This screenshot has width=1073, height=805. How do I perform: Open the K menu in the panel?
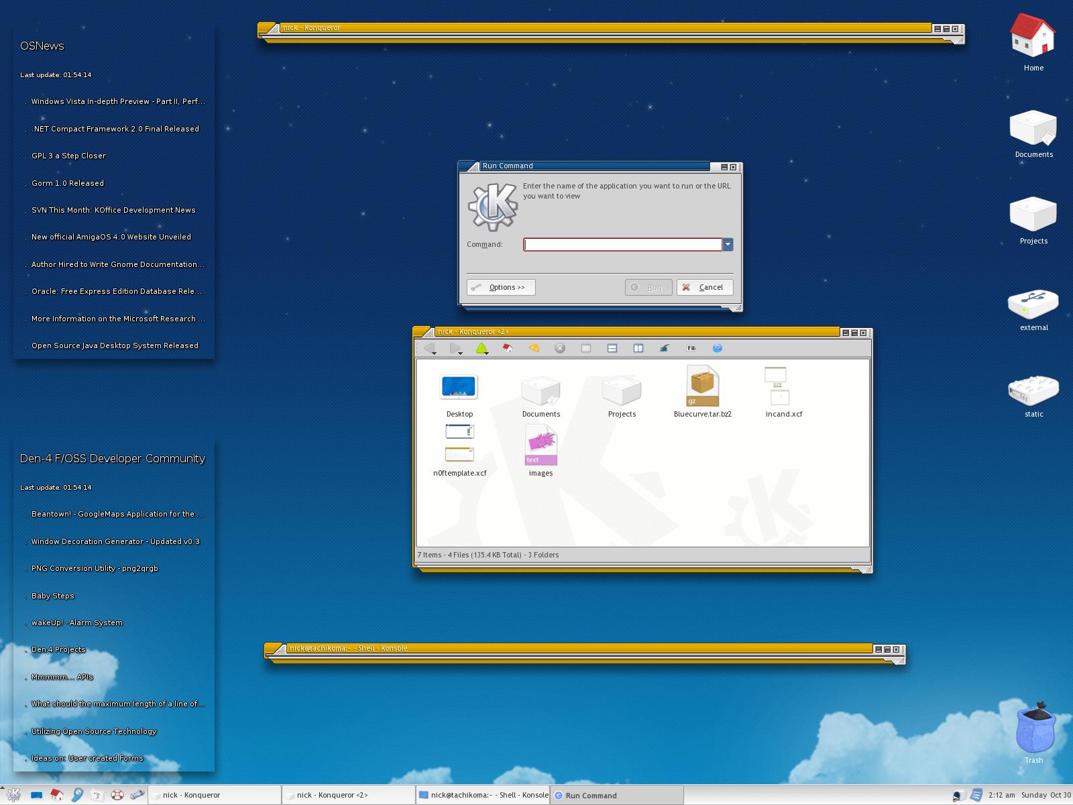13,795
